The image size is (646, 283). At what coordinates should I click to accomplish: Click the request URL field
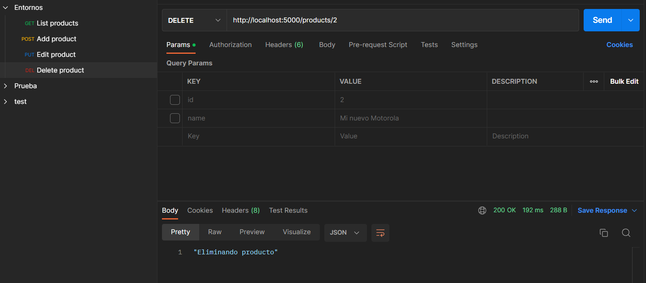(403, 20)
